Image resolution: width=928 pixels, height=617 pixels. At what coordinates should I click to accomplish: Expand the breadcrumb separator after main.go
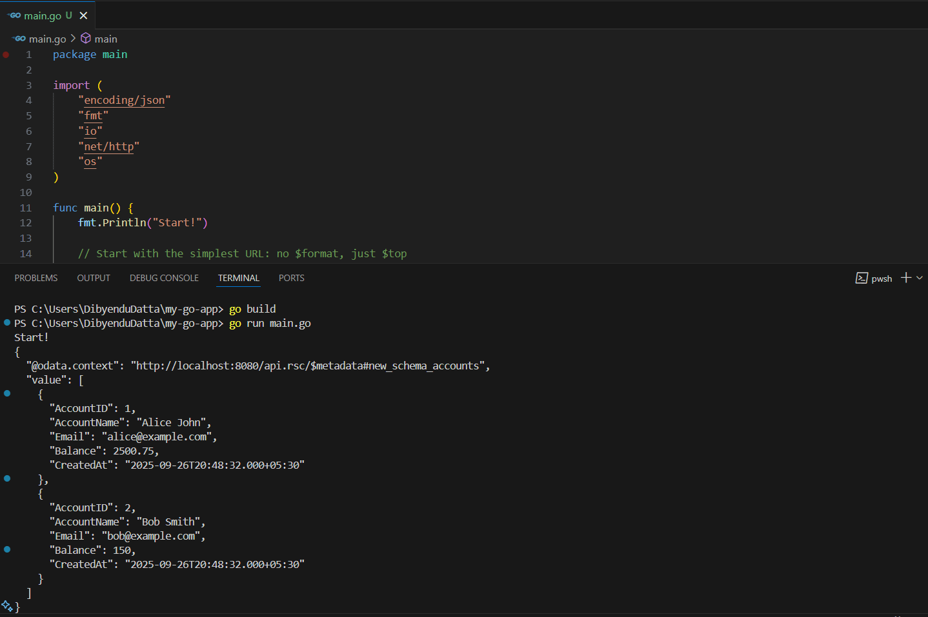73,39
